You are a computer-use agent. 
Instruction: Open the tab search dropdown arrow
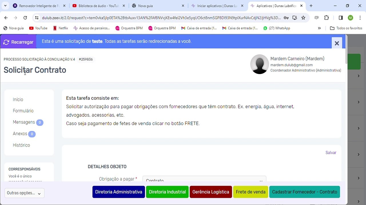coord(5,6)
